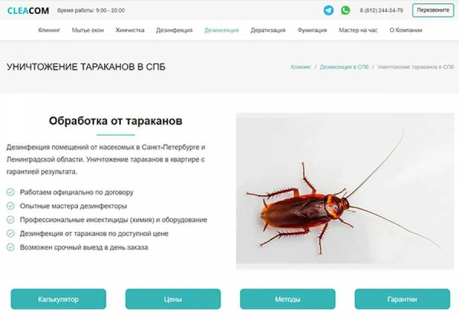459x317 pixels.
Task: Follow the 'Дезинсекция в СПб' breadcrumb link
Action: 344,67
